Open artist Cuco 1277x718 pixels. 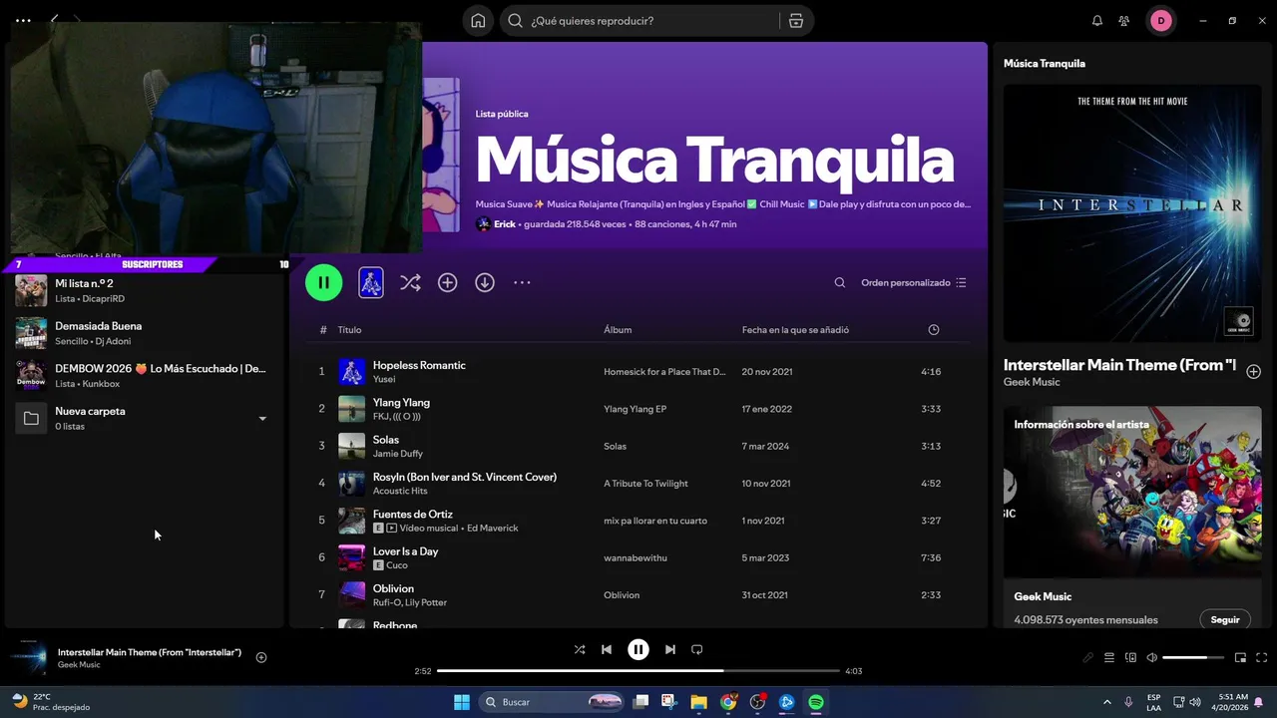pos(397,565)
